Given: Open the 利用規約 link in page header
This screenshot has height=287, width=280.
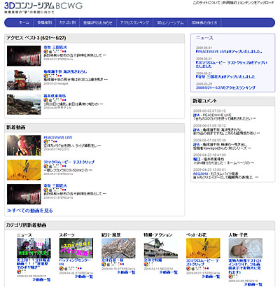Looking at the screenshot, I should pos(230,3).
